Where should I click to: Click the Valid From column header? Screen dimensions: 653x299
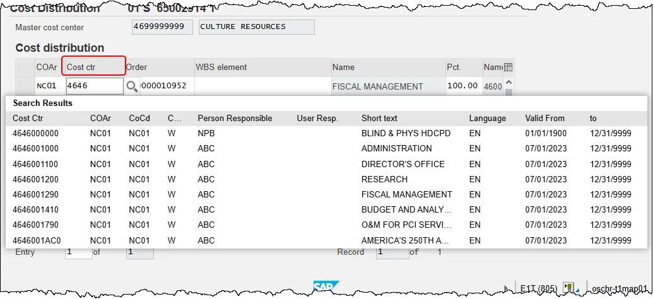point(544,118)
